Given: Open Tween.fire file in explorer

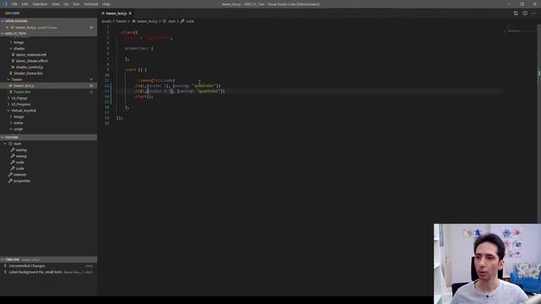Looking at the screenshot, I should pos(22,92).
